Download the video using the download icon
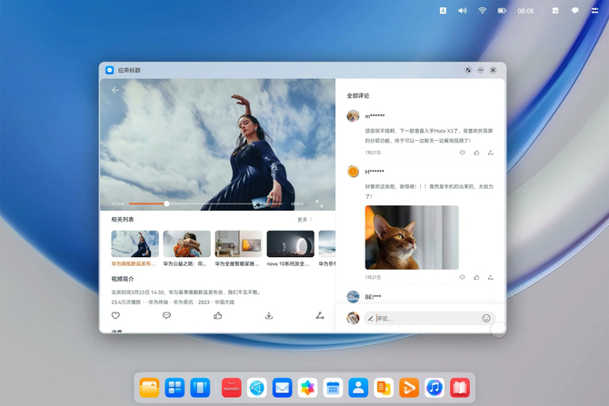 pyautogui.click(x=269, y=315)
